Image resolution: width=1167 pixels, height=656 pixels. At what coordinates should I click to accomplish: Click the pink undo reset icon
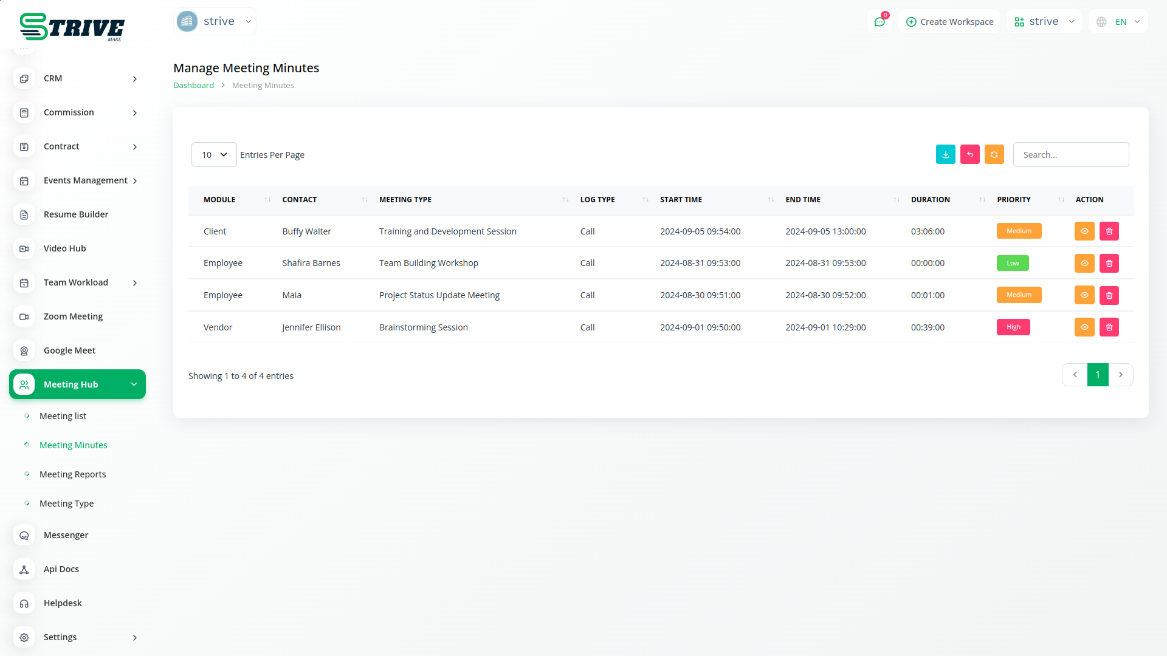click(969, 154)
